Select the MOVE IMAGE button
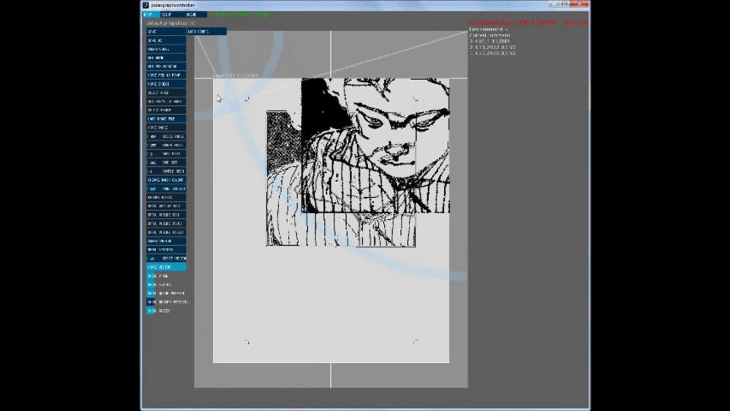730x411 pixels. [166, 128]
